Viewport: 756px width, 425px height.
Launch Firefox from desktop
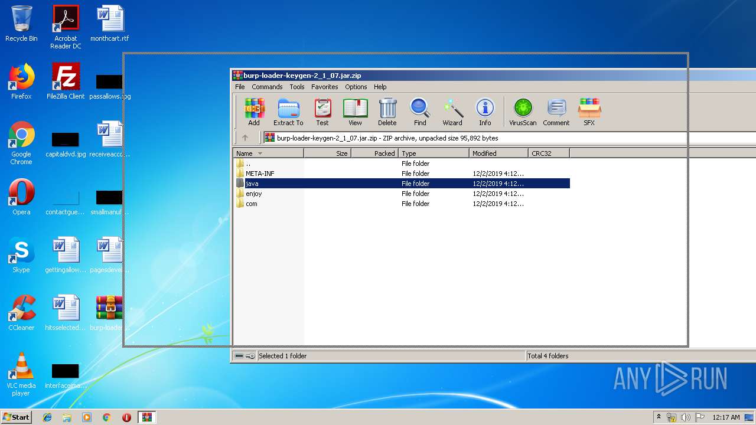pos(21,81)
